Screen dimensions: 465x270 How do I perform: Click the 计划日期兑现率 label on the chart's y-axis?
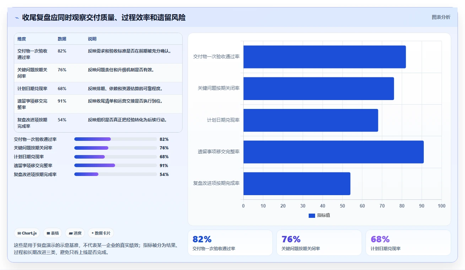click(x=223, y=120)
